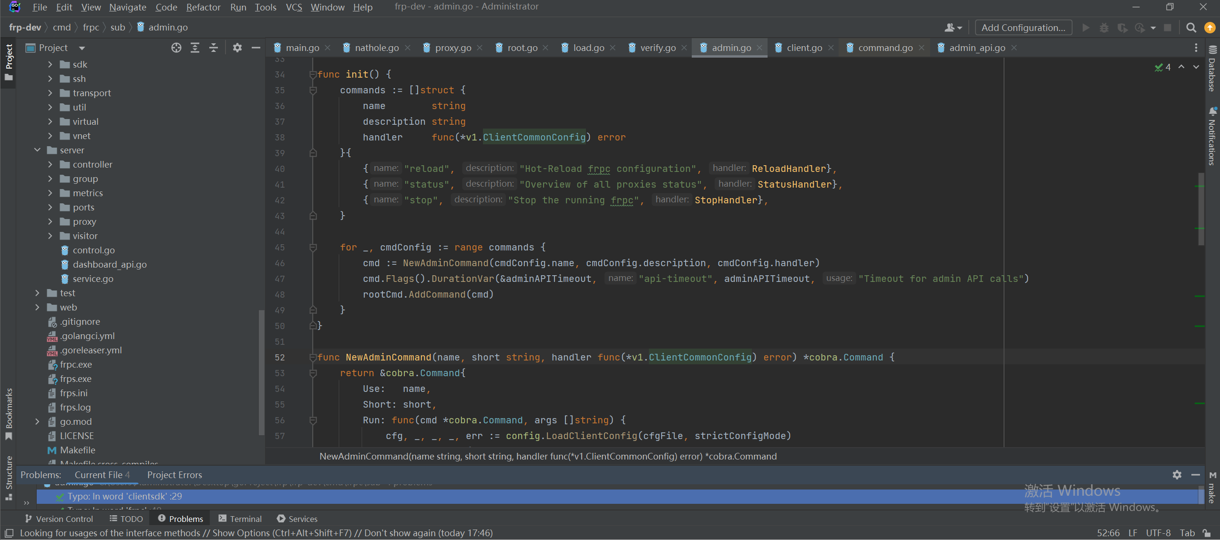Click the Search Everywhere magnifier icon
This screenshot has width=1220, height=540.
tap(1191, 28)
